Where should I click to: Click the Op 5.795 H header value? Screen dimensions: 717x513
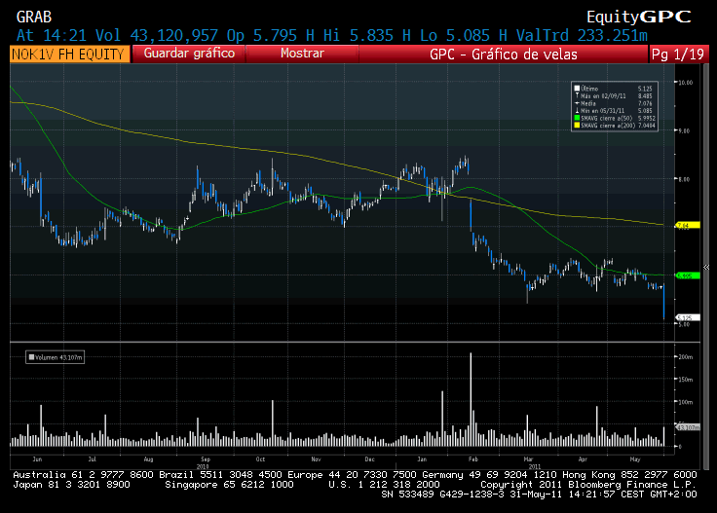pos(270,35)
